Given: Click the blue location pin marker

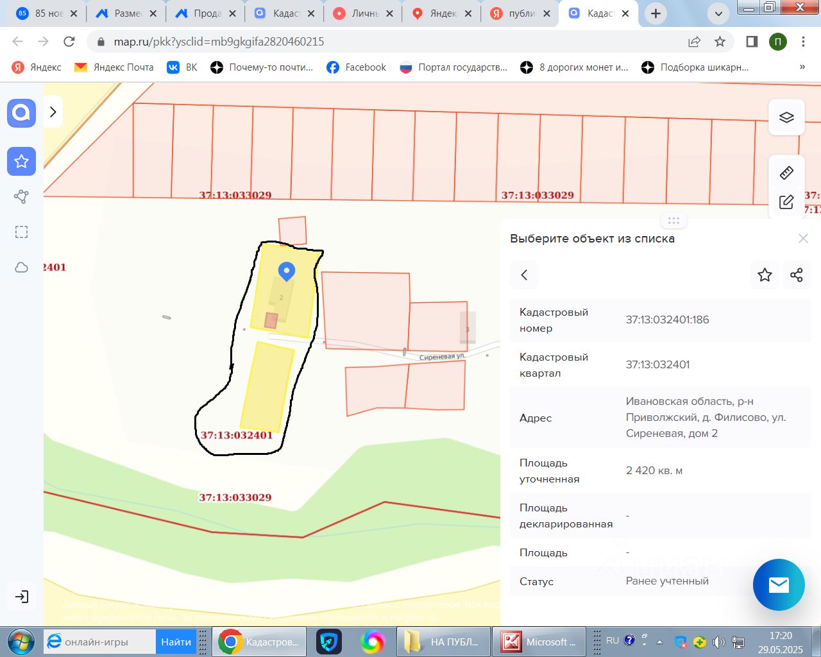Looking at the screenshot, I should pos(287,271).
